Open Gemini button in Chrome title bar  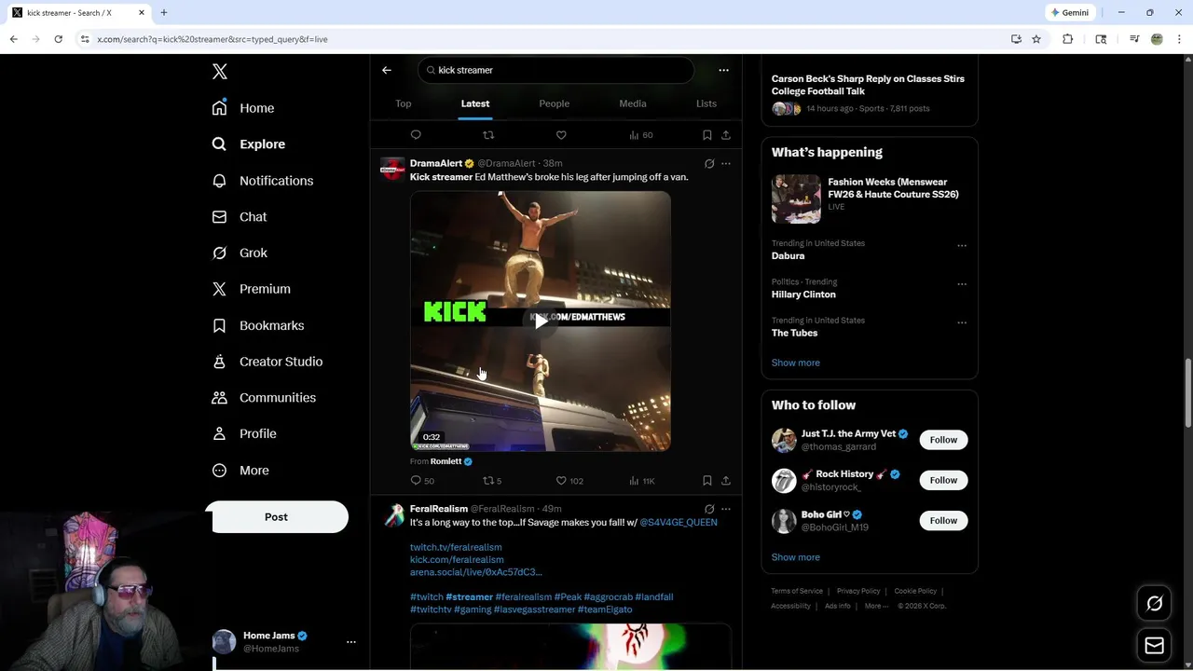click(x=1070, y=13)
